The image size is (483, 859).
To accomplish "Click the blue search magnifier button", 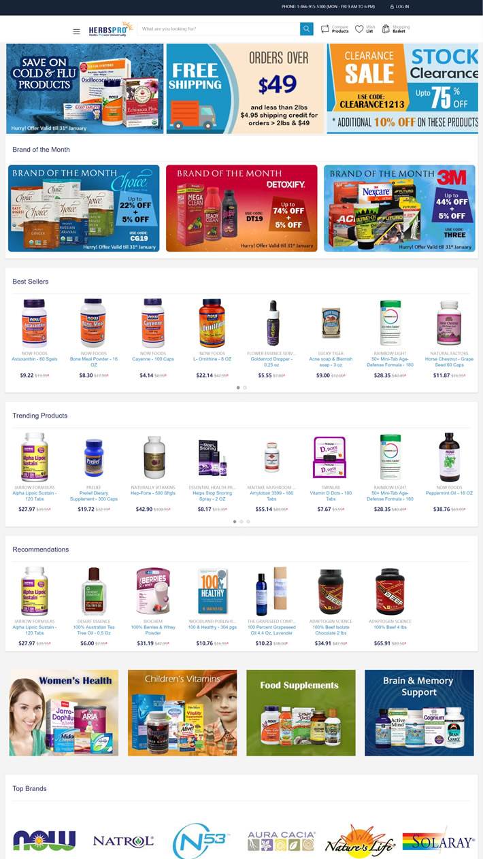I will click(306, 29).
